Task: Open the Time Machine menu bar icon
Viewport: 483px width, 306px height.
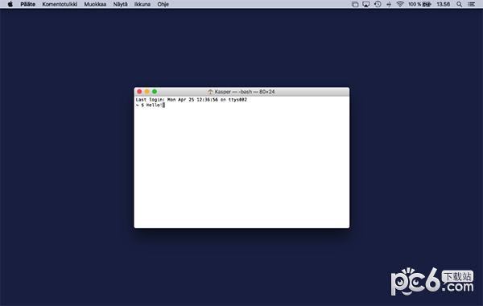Action: 378,4
